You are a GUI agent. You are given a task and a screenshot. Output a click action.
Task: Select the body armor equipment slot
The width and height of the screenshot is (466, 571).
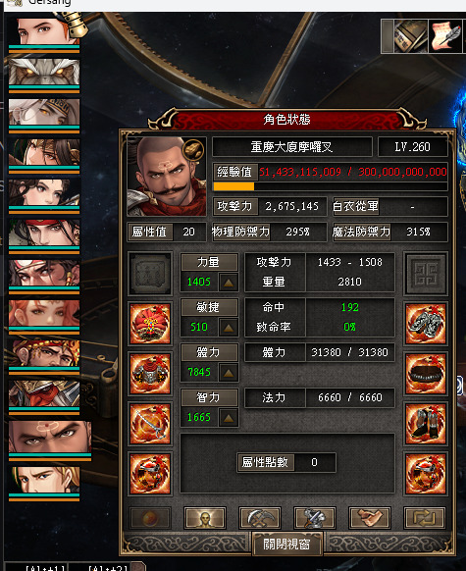(x=150, y=374)
